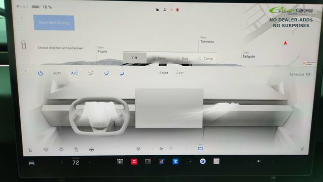
Task: Toggle the blue air recirculation icon
Action: pyautogui.click(x=200, y=149)
